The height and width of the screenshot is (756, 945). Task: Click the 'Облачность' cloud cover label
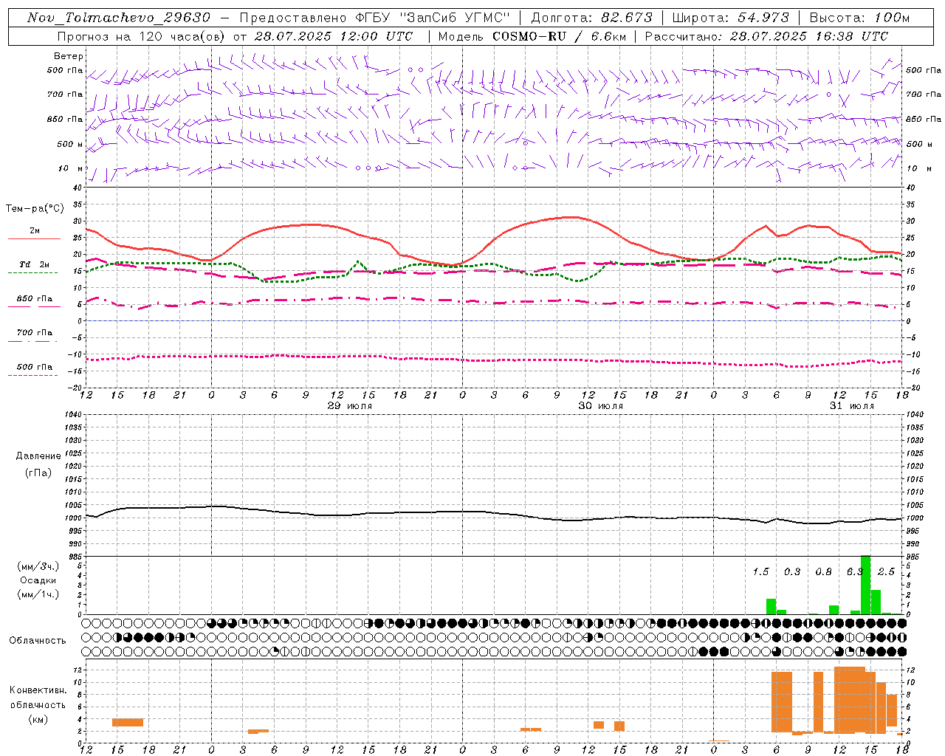[x=38, y=640]
